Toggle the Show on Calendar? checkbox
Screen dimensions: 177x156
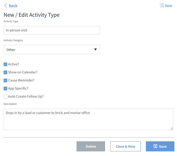[x=5, y=72]
